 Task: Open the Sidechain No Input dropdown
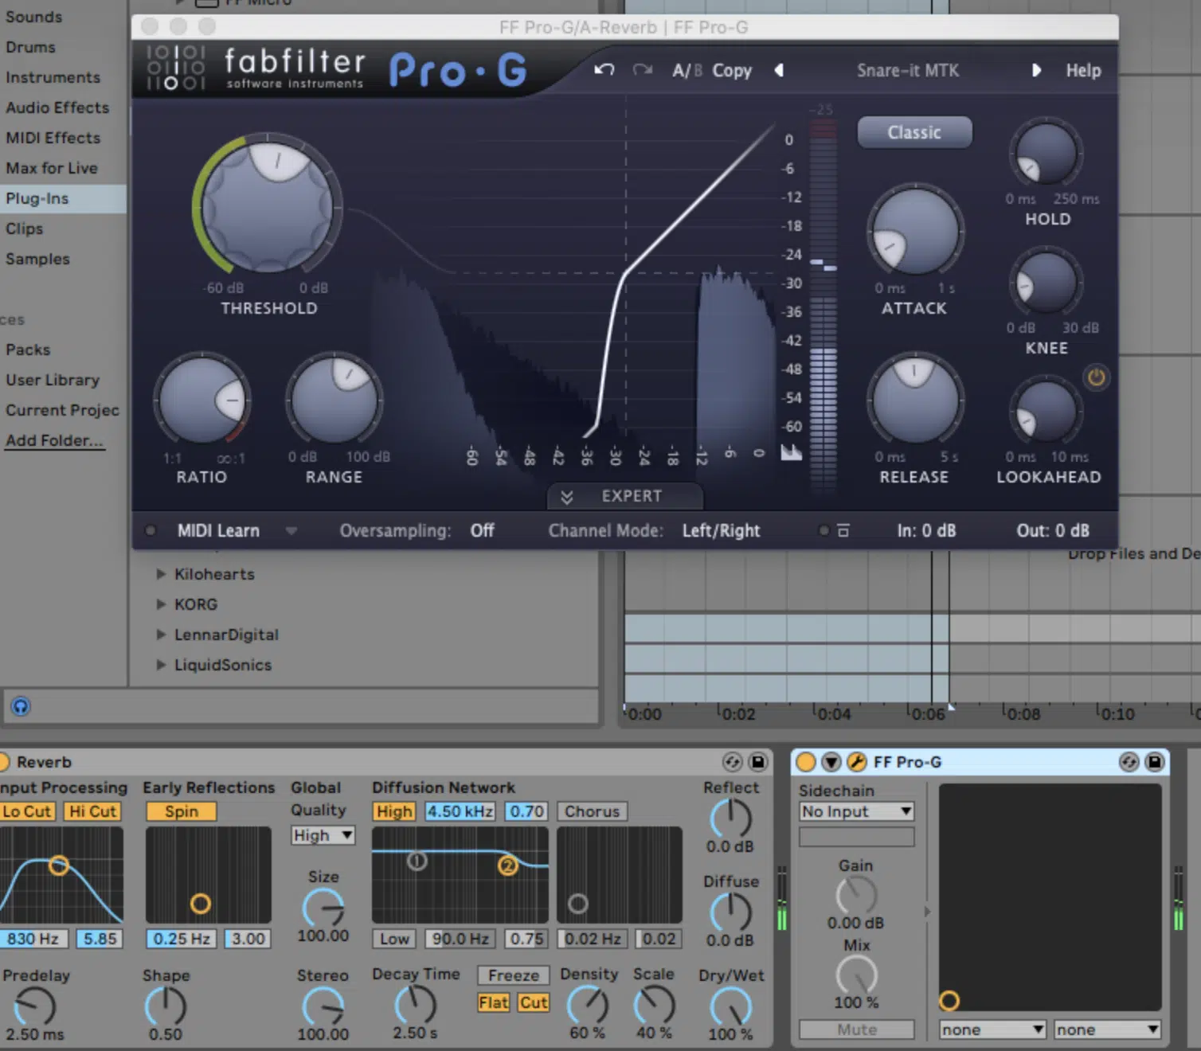tap(856, 811)
